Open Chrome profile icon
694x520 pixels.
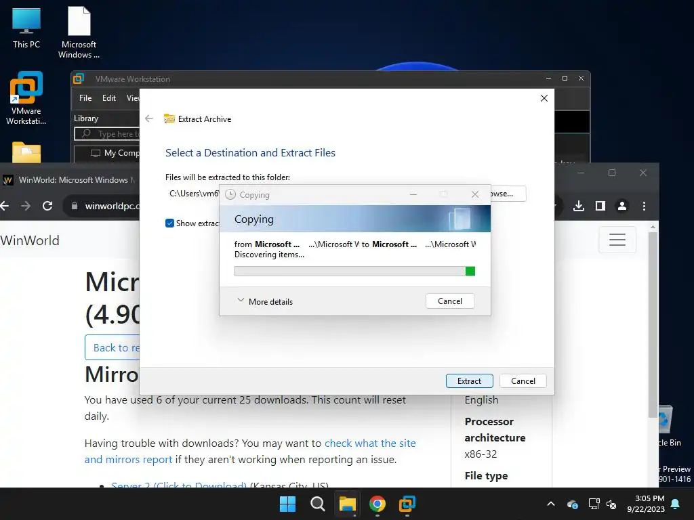tap(622, 206)
